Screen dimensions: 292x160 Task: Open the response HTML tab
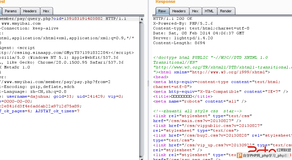point(209,11)
